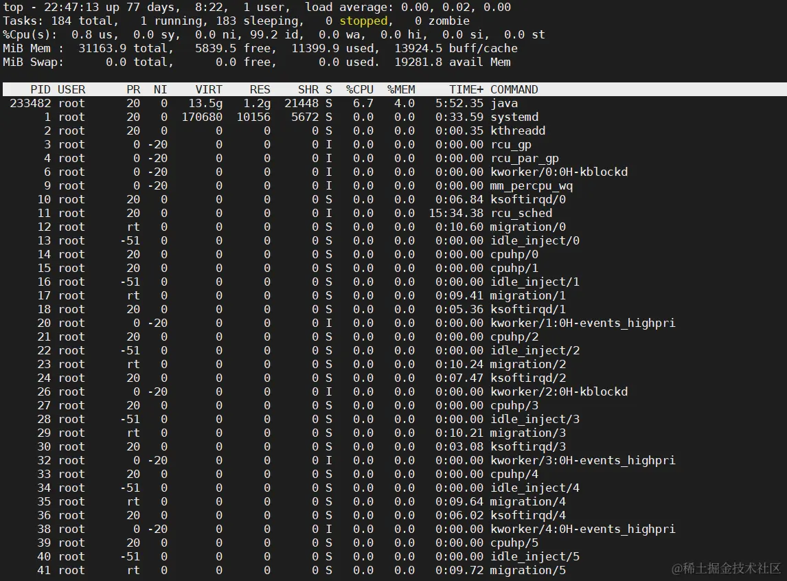This screenshot has height=581, width=787.
Task: Click the idle_inject/2 command
Action: point(535,350)
